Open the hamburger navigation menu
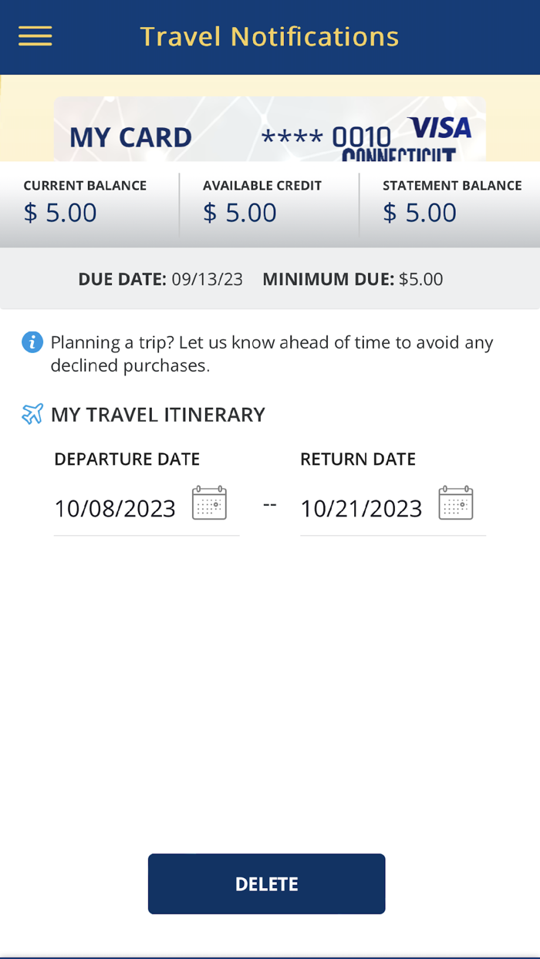This screenshot has height=959, width=540. pyautogui.click(x=35, y=35)
